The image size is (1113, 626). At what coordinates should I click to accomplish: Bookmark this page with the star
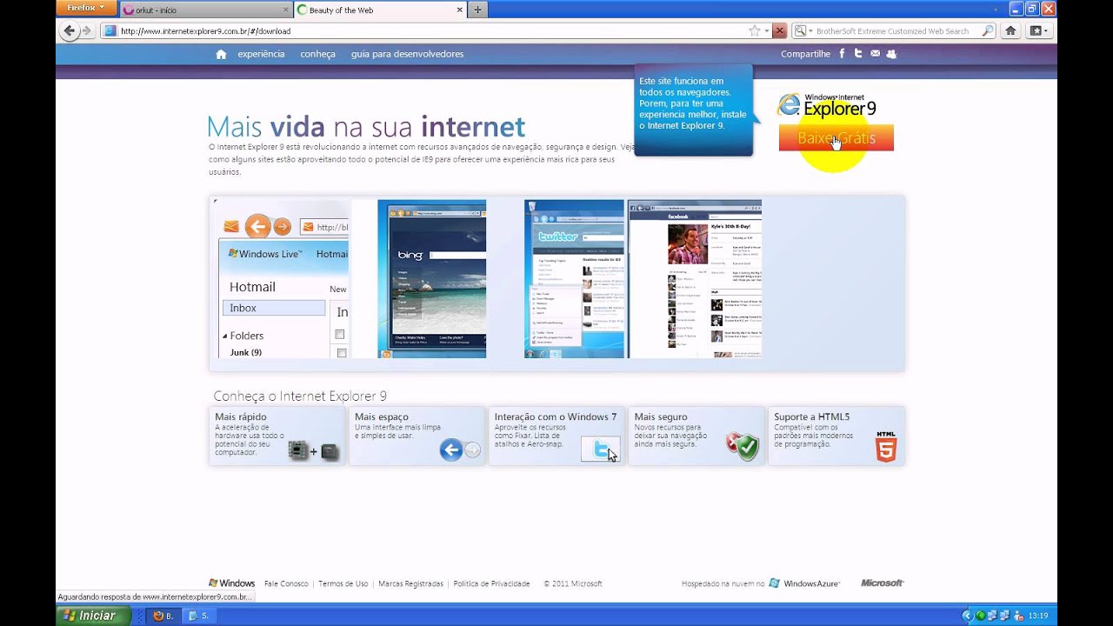755,30
